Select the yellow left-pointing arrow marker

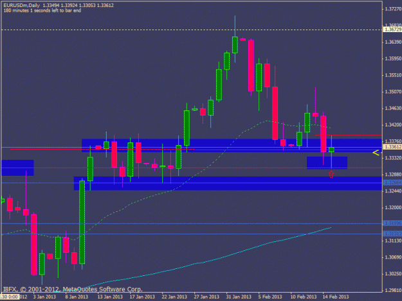pos(376,153)
